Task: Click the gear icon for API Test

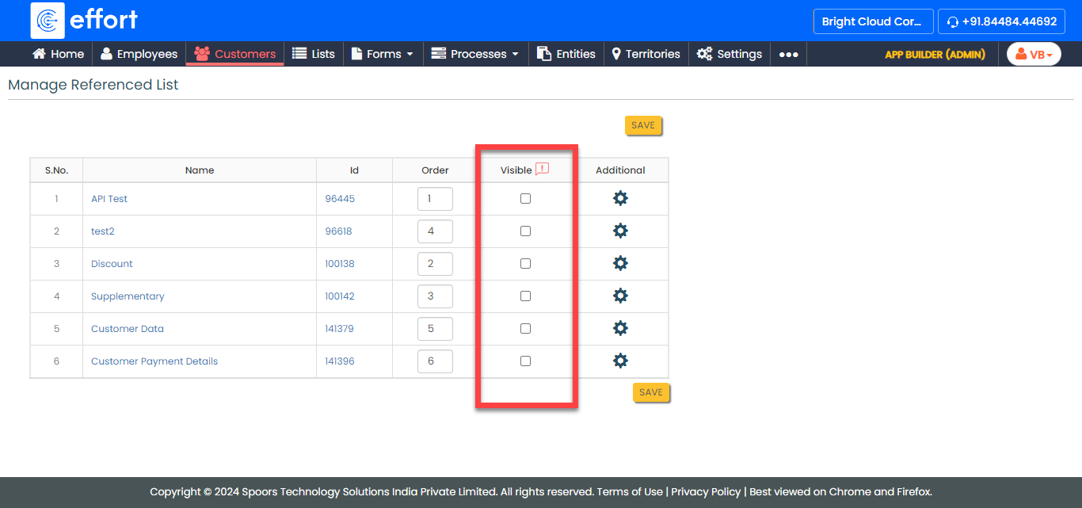Action: 620,198
